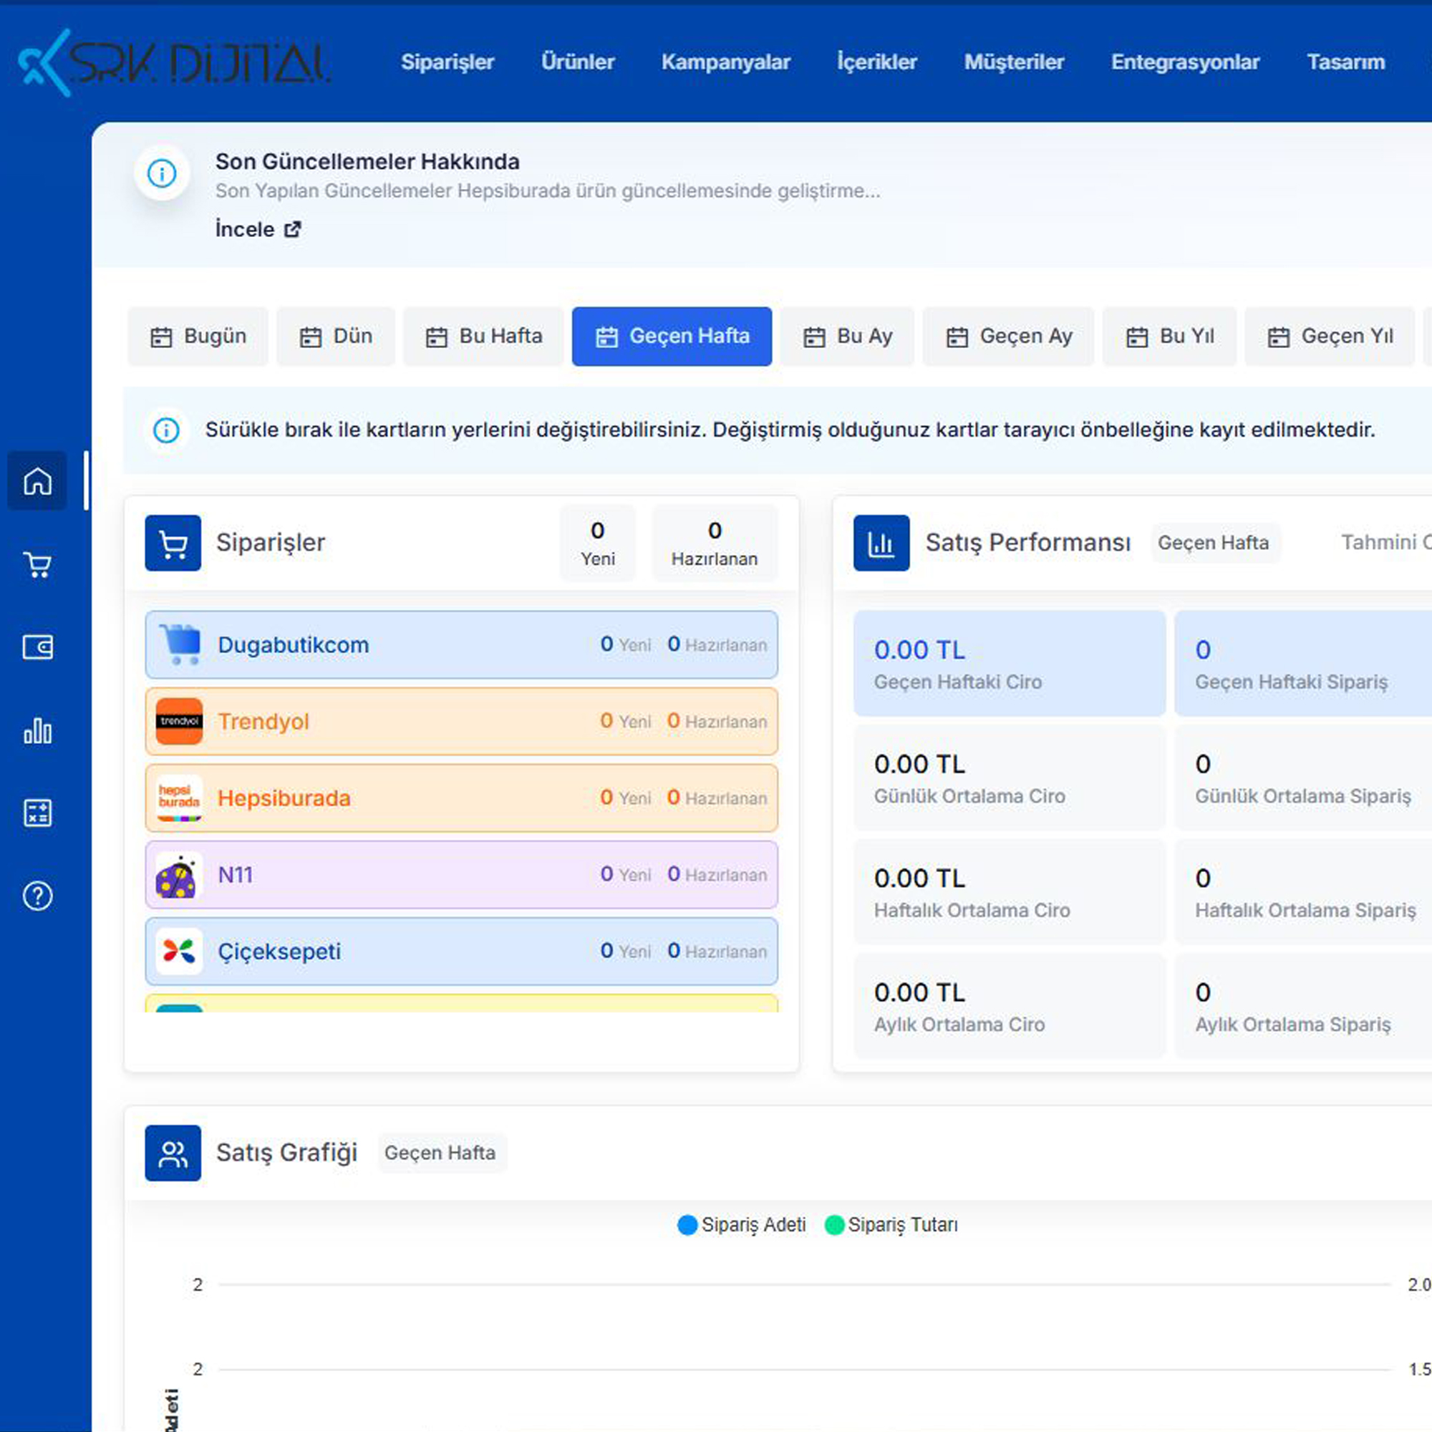Screen dimensions: 1432x1432
Task: Select the Geçen Yıl date filter
Action: [x=1330, y=337]
